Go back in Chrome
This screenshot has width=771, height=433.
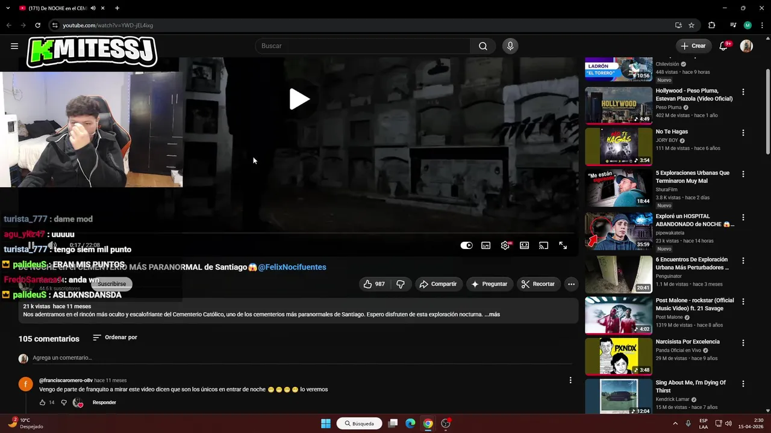coord(9,25)
